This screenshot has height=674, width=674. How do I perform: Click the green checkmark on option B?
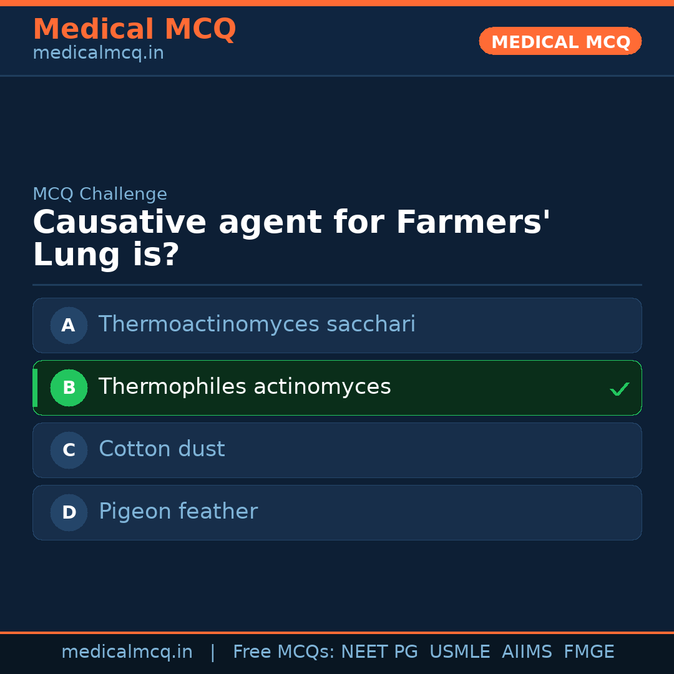[x=619, y=389]
